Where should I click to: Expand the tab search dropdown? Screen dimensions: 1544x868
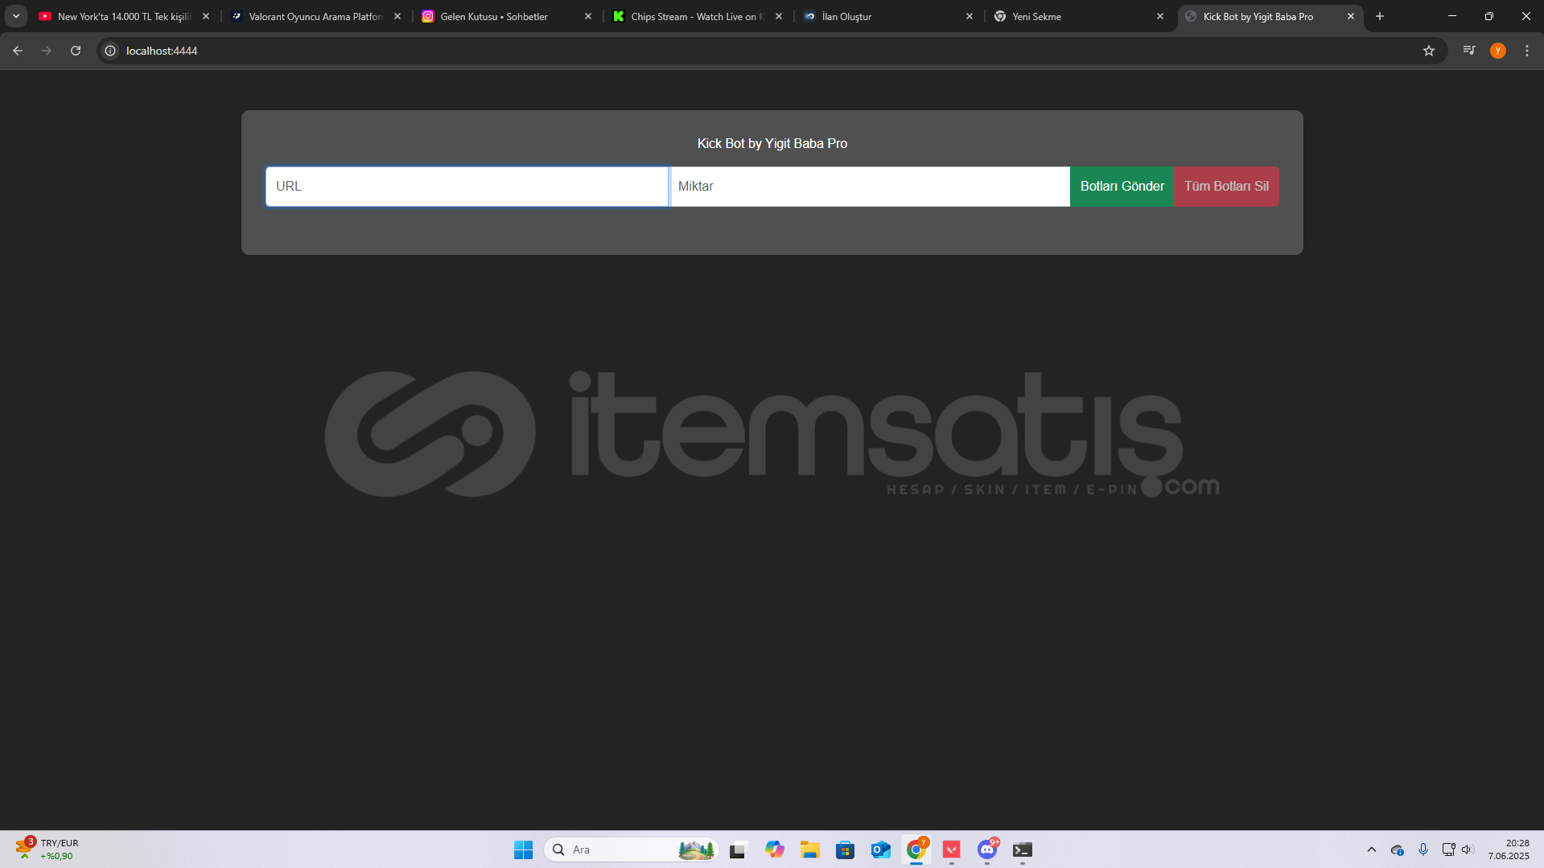[16, 16]
